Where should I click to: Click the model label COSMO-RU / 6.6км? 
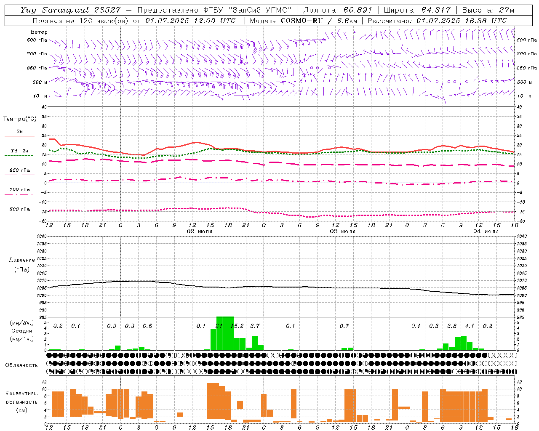click(x=319, y=21)
